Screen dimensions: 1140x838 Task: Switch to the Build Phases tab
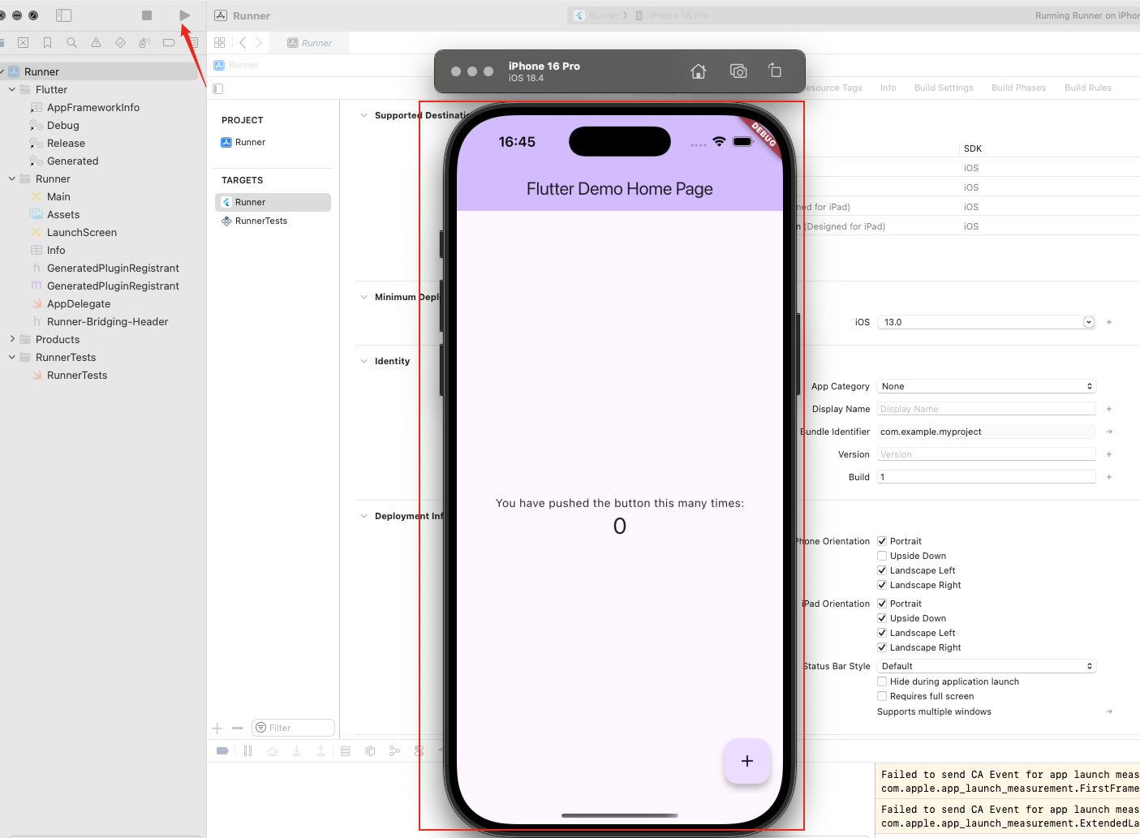pyautogui.click(x=1018, y=88)
